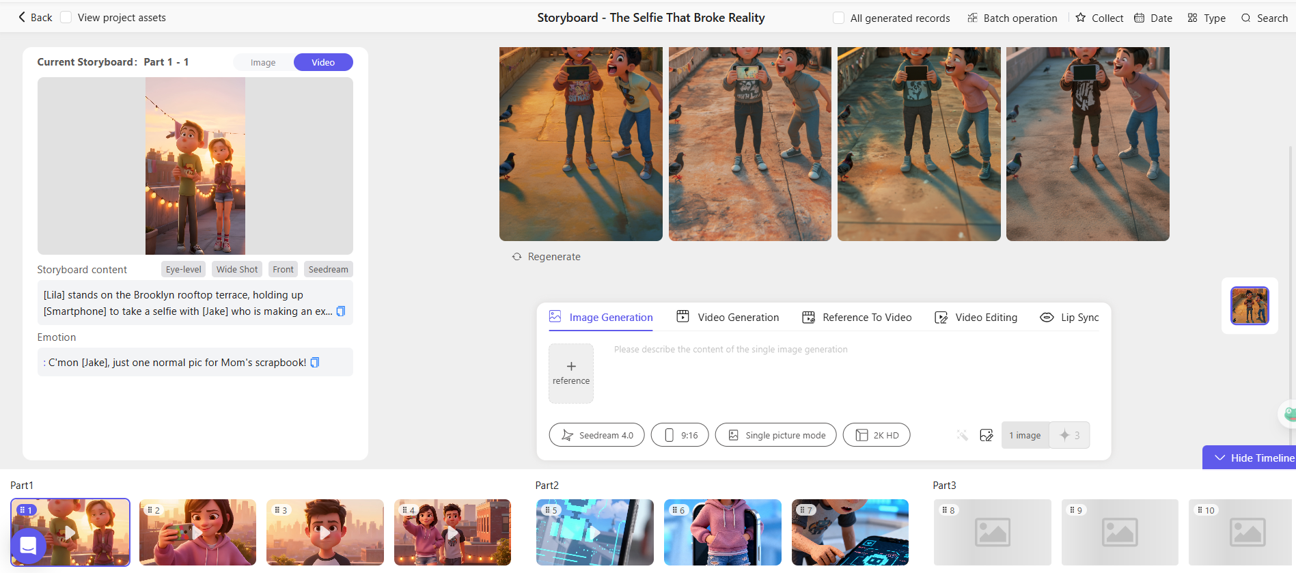Select empty storyboard shot 9

(1120, 532)
